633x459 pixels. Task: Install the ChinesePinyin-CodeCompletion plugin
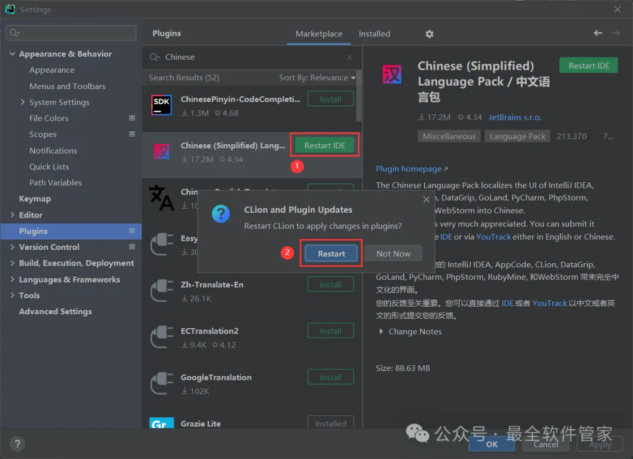point(331,99)
